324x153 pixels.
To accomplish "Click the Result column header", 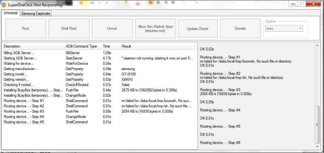I will pyautogui.click(x=157, y=46).
